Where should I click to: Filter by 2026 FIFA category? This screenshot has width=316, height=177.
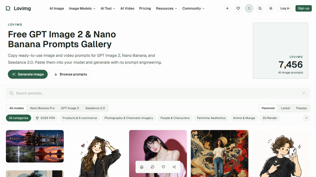(x=45, y=118)
